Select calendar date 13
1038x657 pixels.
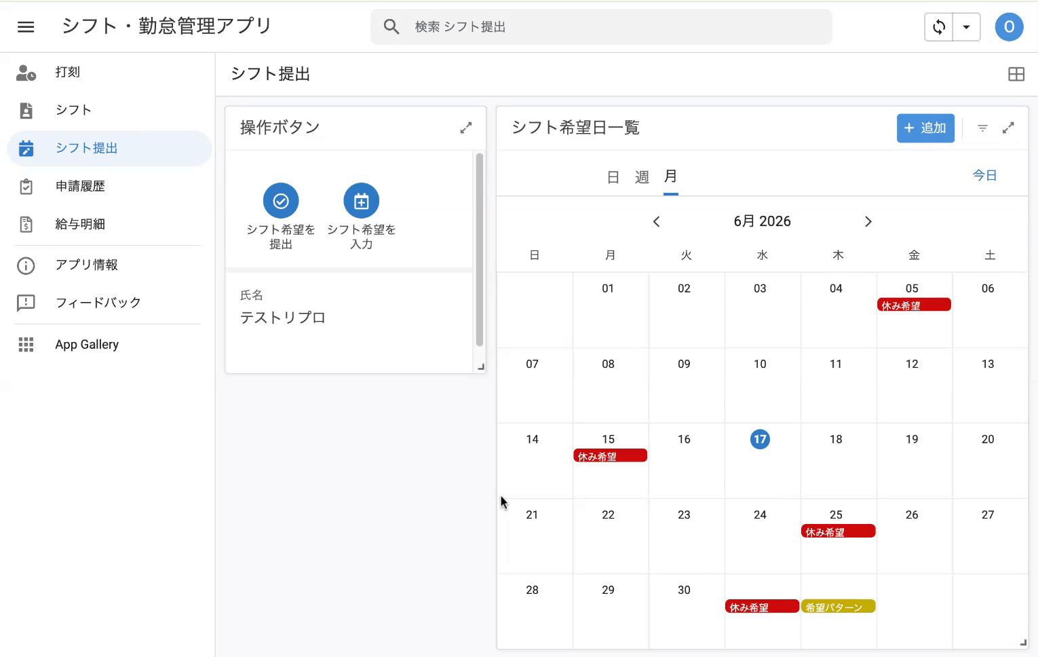coord(988,364)
